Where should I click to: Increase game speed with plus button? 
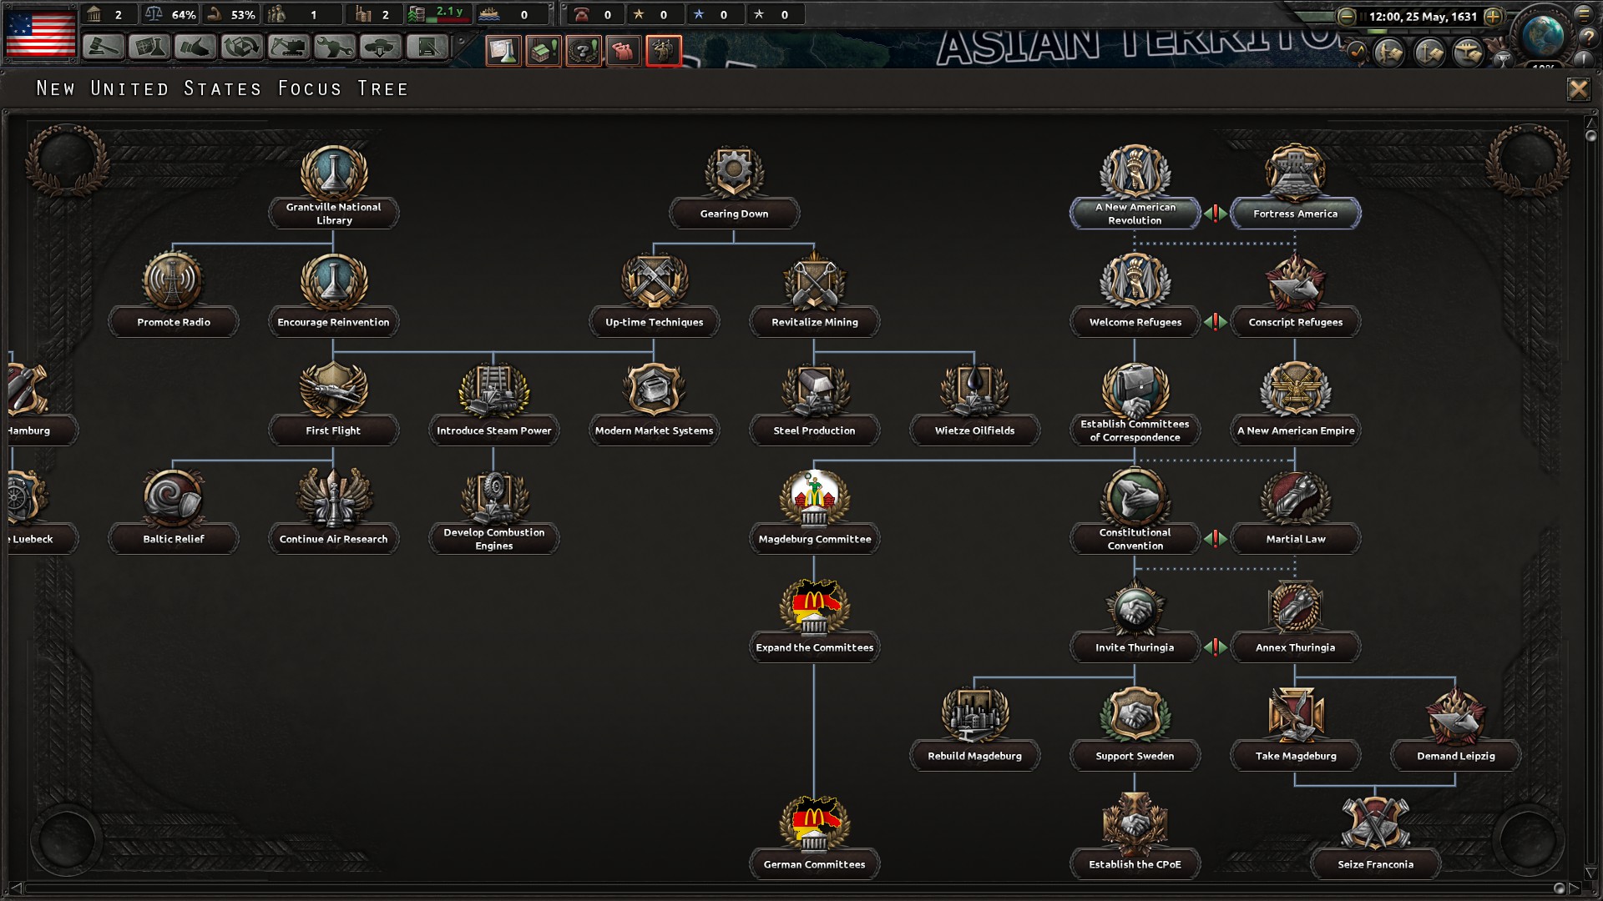pyautogui.click(x=1493, y=16)
